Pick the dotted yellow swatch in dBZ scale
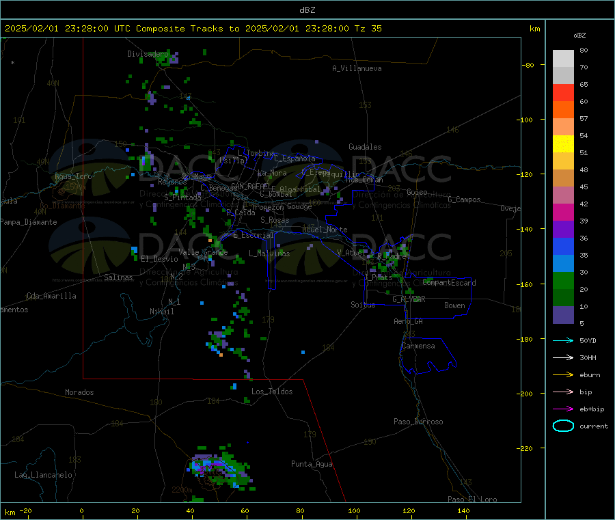Image resolution: width=615 pixels, height=520 pixels. coord(563,144)
